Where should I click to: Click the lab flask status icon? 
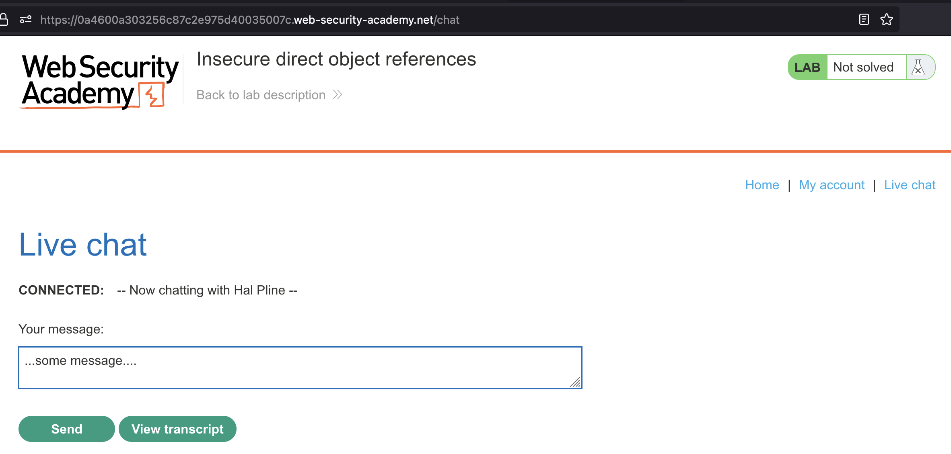918,67
